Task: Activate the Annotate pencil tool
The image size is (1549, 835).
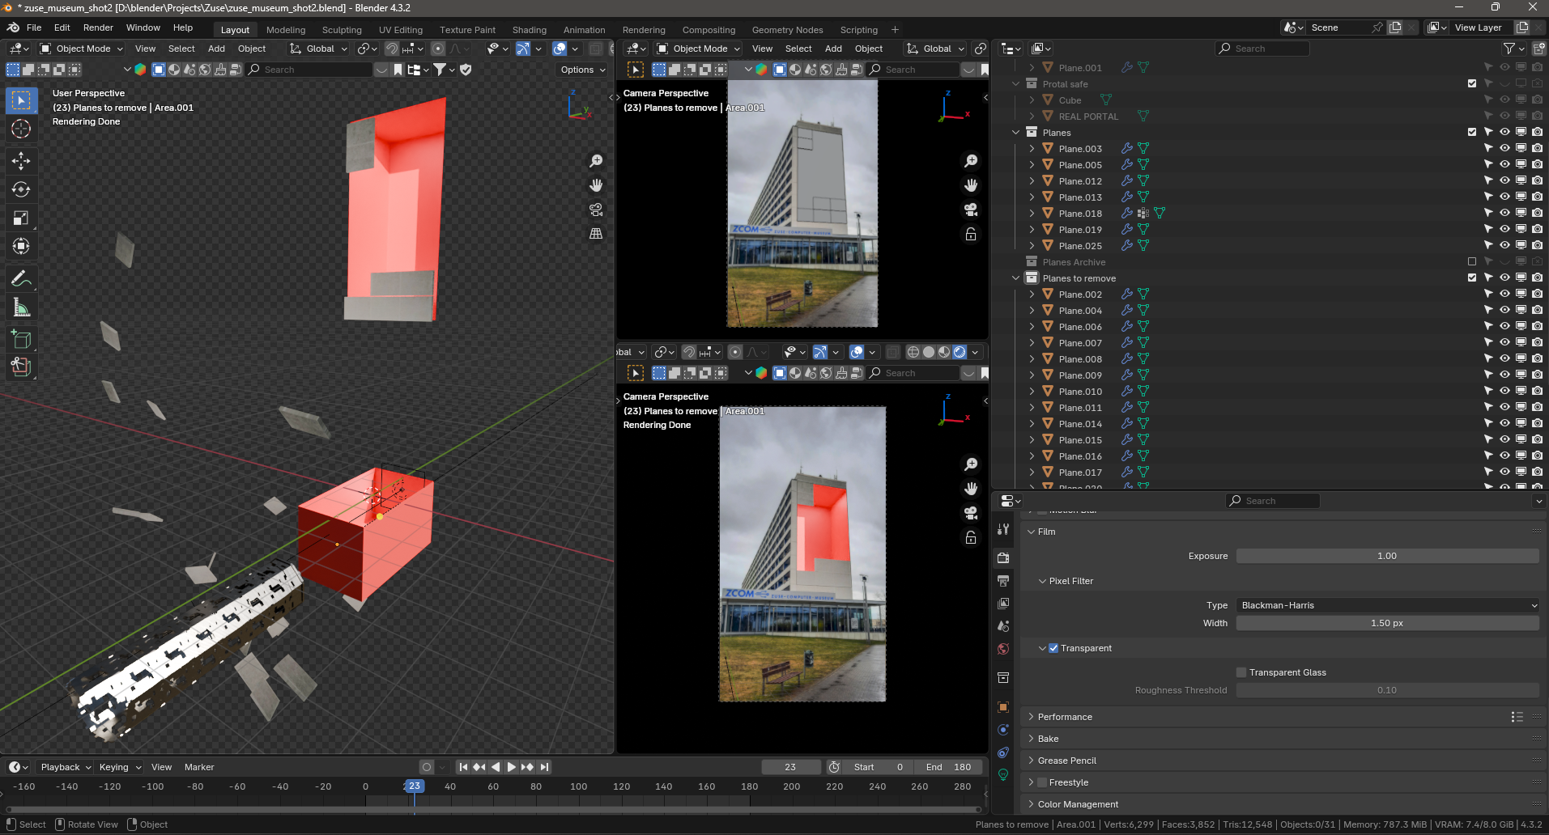Action: (x=21, y=279)
